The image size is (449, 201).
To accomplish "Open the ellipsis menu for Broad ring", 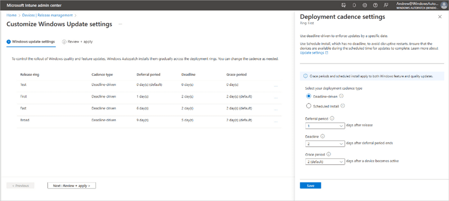I will tap(276, 121).
